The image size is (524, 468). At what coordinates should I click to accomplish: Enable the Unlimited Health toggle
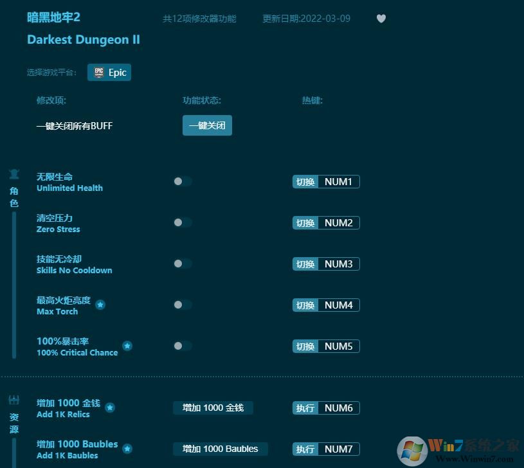click(181, 181)
